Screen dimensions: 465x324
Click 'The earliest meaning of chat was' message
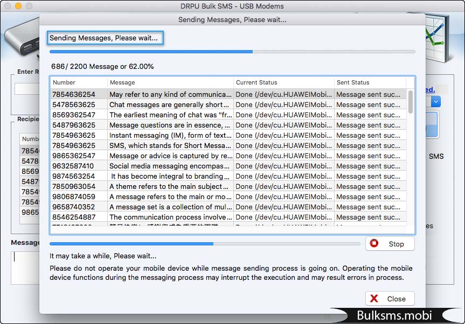coord(170,115)
